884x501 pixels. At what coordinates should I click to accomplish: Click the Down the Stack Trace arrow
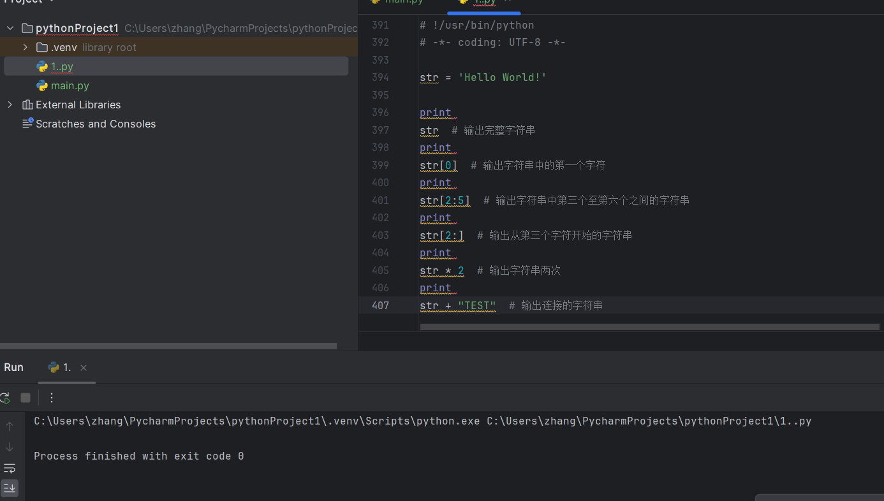tap(10, 447)
